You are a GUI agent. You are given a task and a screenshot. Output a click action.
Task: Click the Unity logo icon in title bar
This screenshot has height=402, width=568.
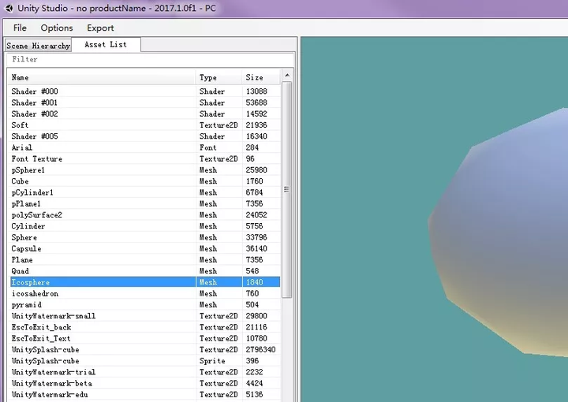click(x=9, y=8)
